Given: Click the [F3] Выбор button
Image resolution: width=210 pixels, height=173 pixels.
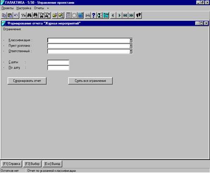Looking at the screenshot, I should (x=32, y=164).
